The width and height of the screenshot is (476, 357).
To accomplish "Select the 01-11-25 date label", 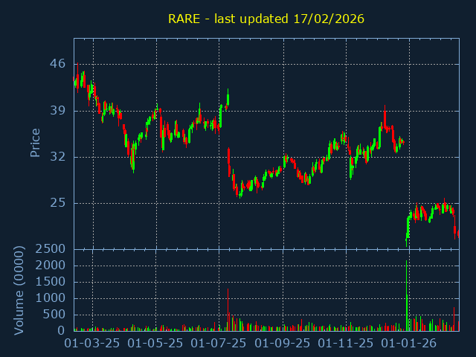I will click(x=346, y=344).
